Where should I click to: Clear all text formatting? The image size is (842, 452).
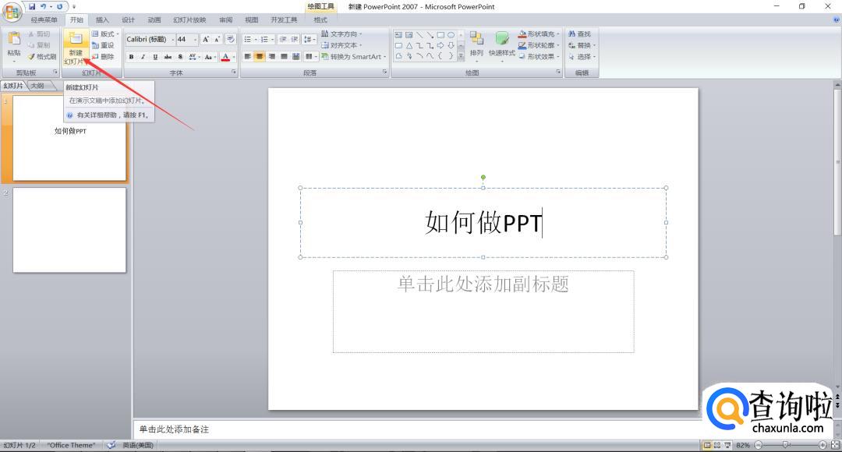(230, 39)
